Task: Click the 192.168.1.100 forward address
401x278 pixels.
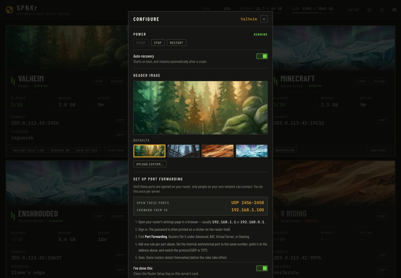Action: tap(248, 210)
